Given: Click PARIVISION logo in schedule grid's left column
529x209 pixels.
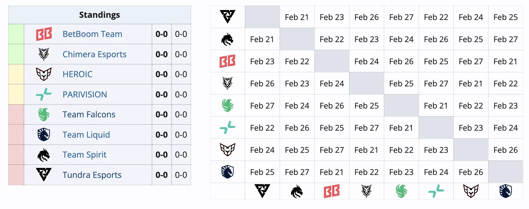Looking at the screenshot, I should pos(227,127).
